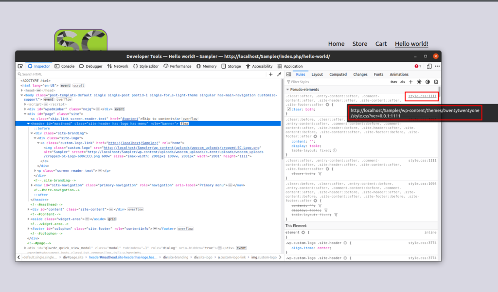Click the event badge on the qlwcdc_quick_view_modal div
This screenshot has height=292, width=498.
point(241,248)
